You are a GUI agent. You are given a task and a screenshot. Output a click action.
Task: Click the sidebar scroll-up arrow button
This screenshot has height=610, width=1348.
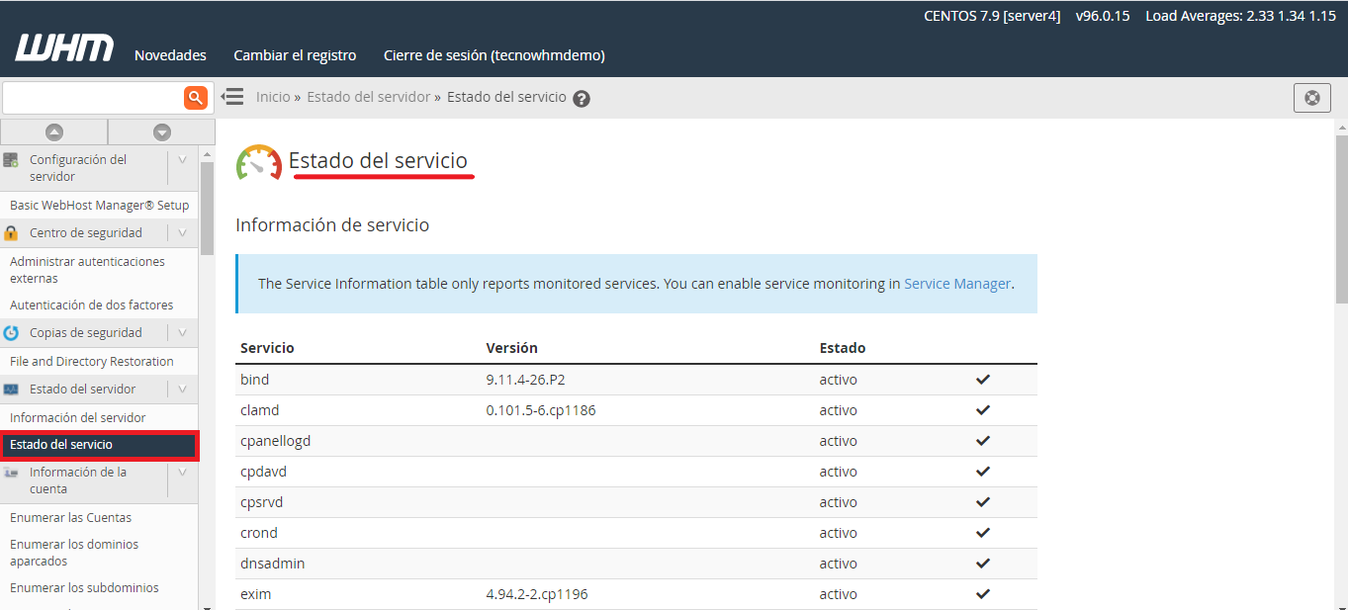point(54,131)
